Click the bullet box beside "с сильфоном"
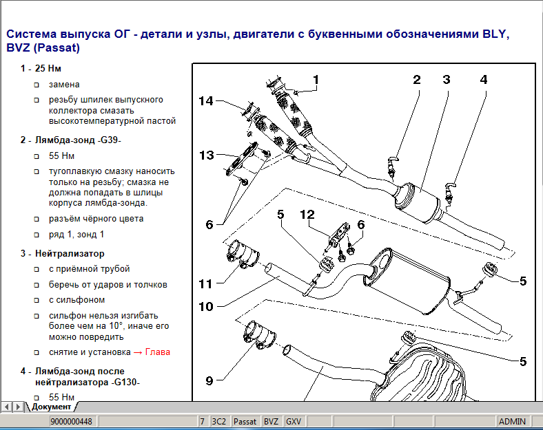543x430 pixels. tap(37, 300)
